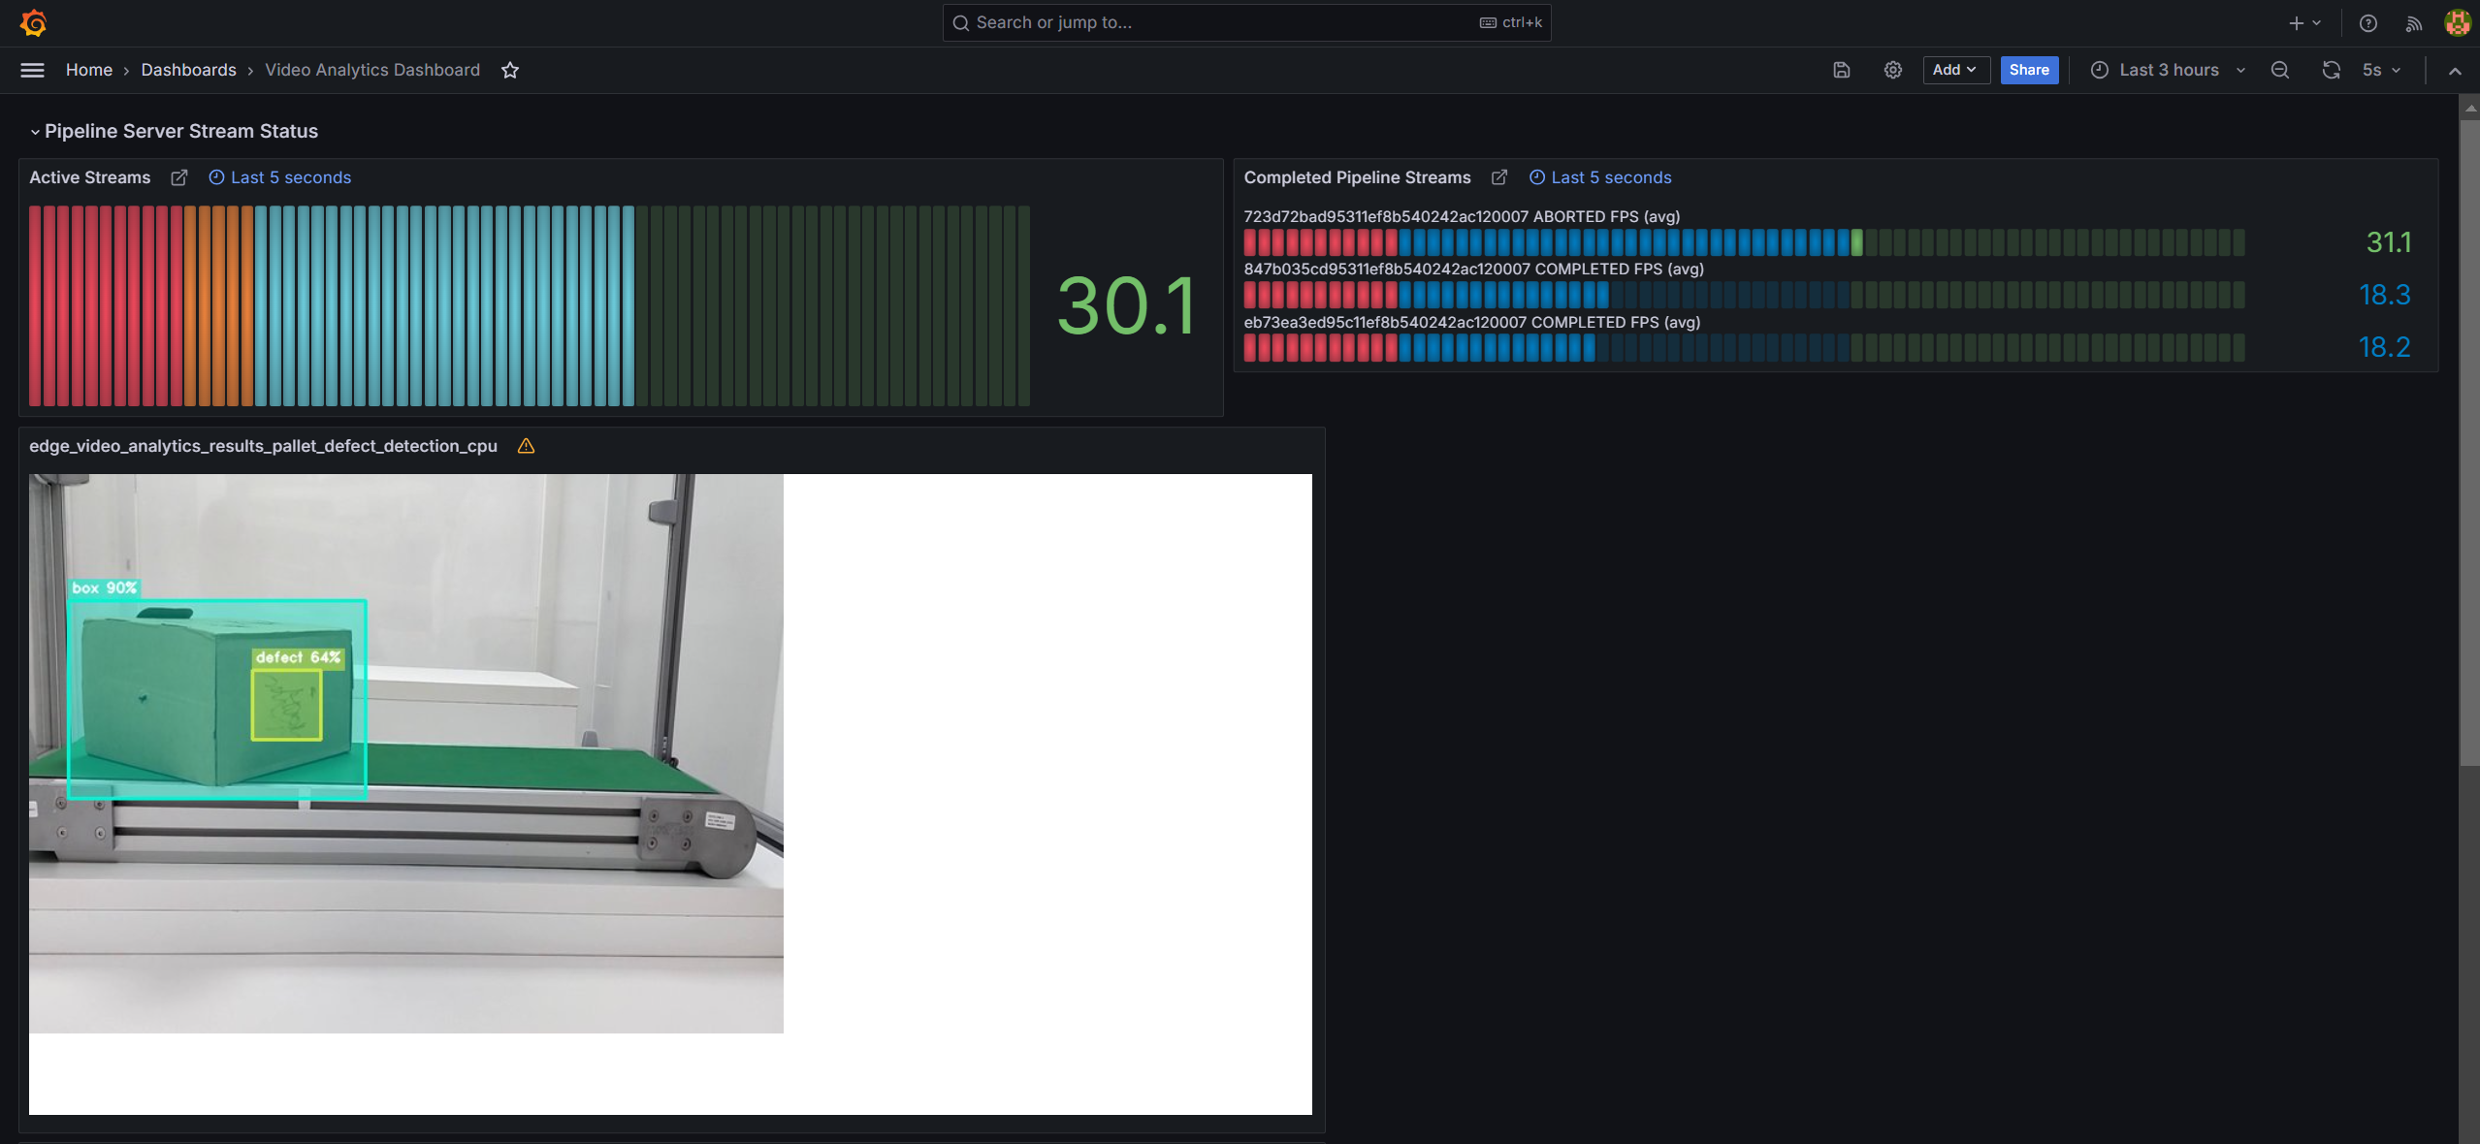Screen dimensions: 2480x1144
Task: Click the Grafana logo icon
Action: click(x=33, y=22)
